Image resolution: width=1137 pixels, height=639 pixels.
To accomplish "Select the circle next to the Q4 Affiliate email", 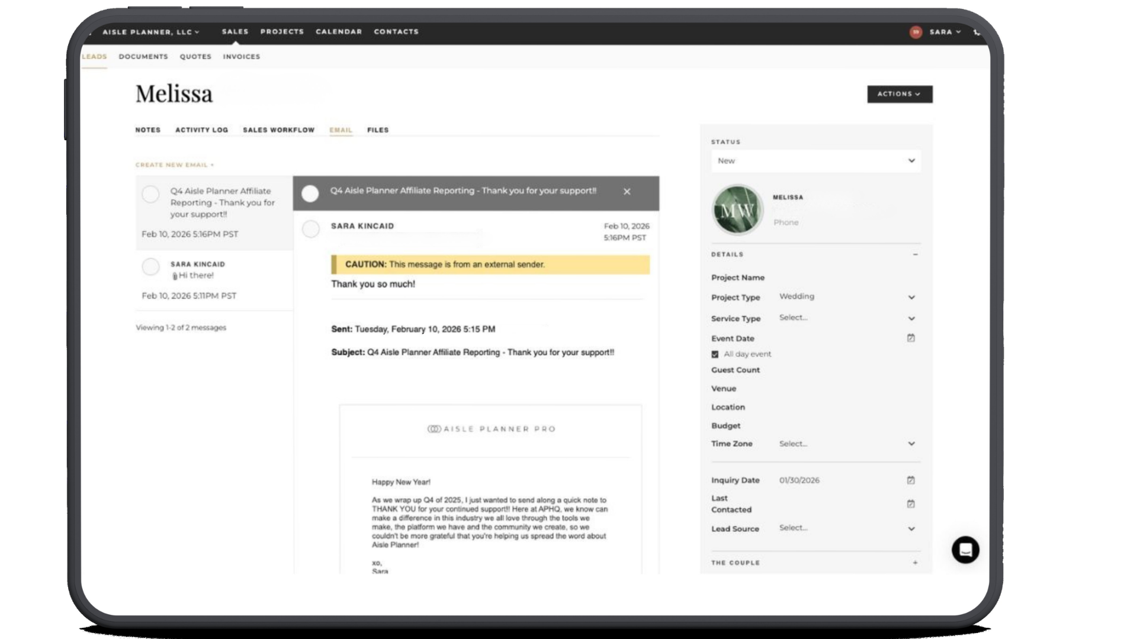I will 150,194.
